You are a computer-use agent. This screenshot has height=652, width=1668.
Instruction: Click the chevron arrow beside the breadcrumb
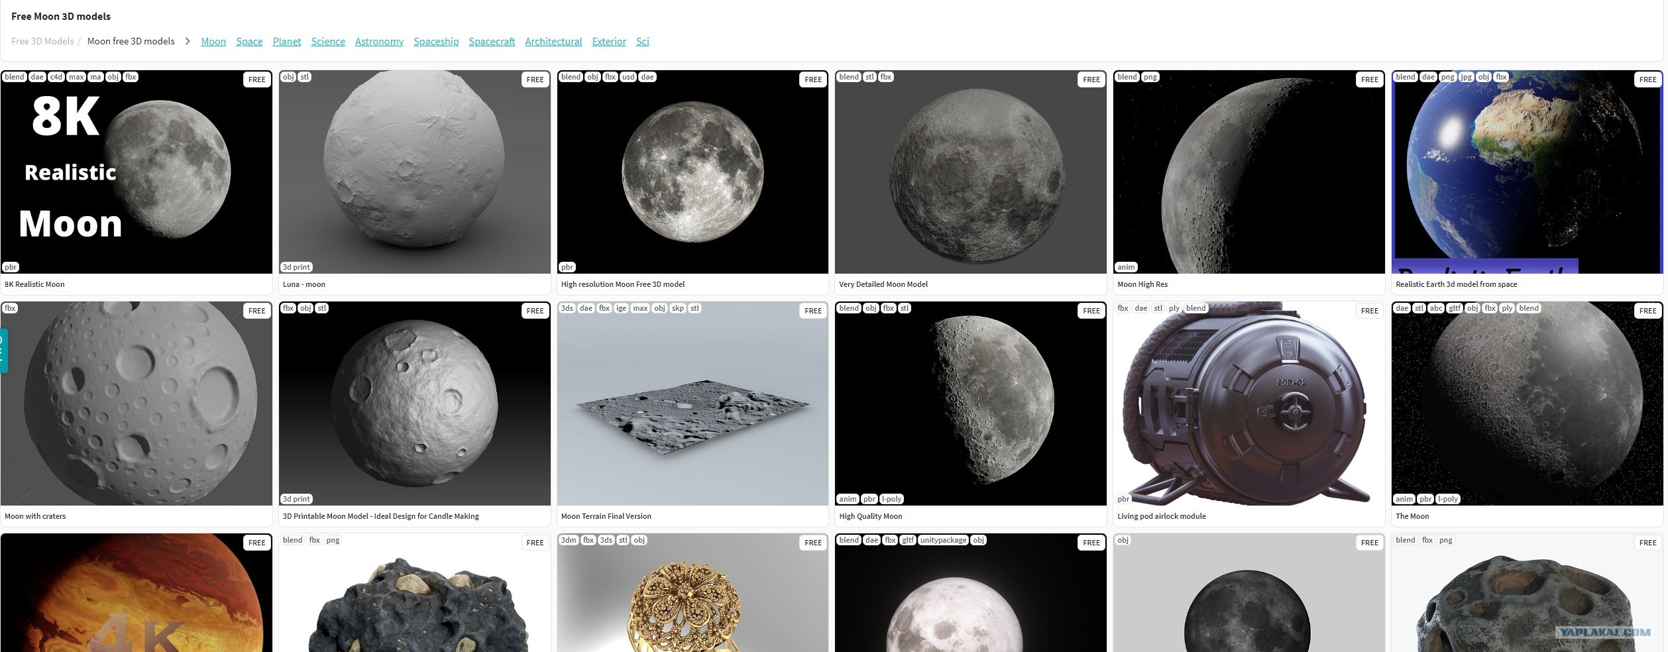(188, 41)
